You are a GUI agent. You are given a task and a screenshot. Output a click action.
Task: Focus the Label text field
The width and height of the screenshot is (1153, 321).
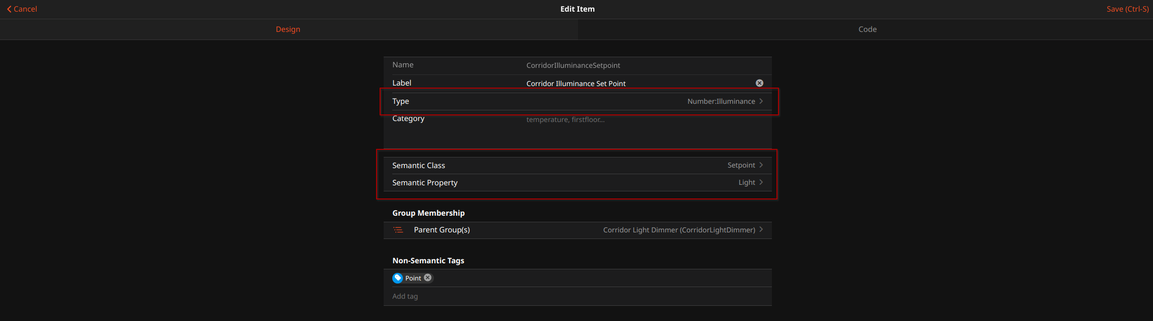634,84
